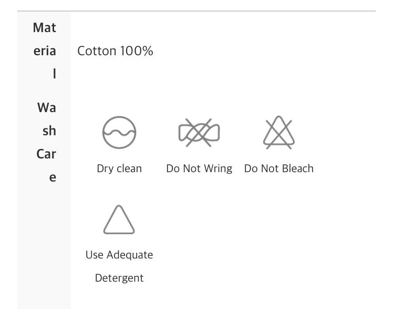This screenshot has height=309, width=394.
Task: Click the word 'Bleach' in the caption
Action: tap(298, 168)
